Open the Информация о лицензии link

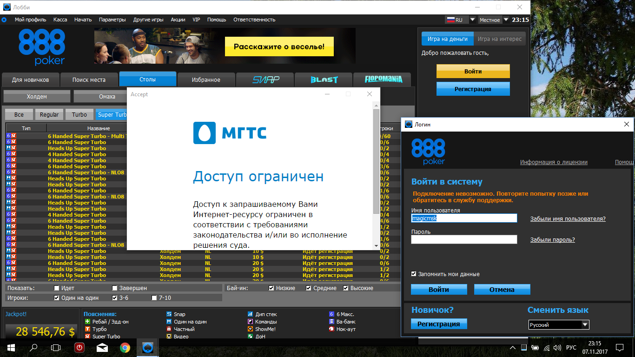click(x=554, y=162)
